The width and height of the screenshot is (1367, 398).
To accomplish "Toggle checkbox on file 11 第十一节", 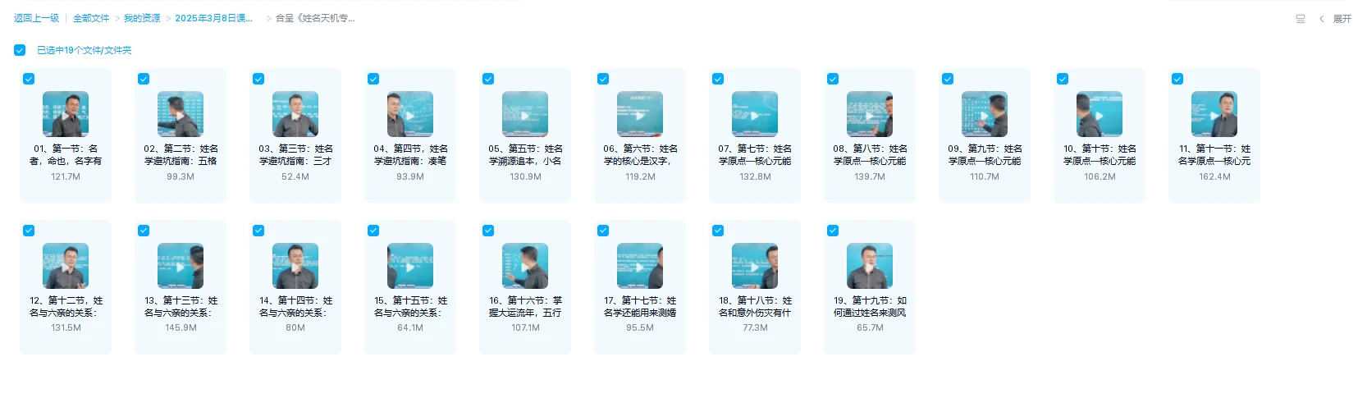I will click(x=1177, y=79).
